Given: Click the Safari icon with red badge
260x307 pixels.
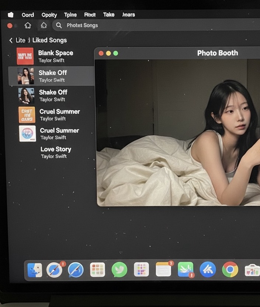Looking at the screenshot, I should point(55,270).
